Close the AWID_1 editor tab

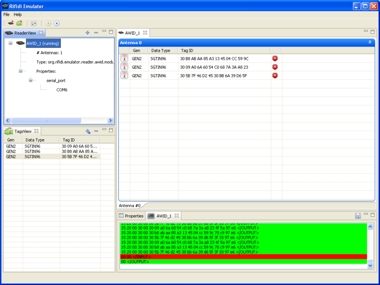[145, 33]
